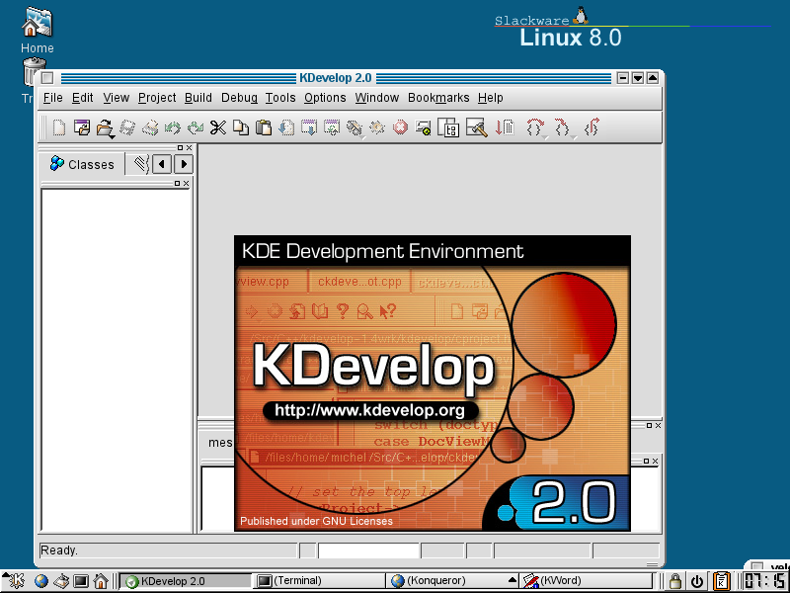Open home folder from the panel icon
The width and height of the screenshot is (790, 593).
point(101,581)
